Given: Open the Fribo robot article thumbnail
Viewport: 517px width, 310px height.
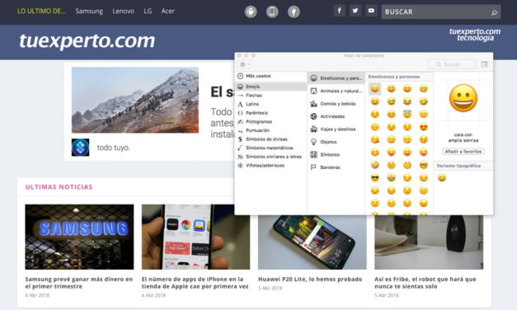Looking at the screenshot, I should pos(429,242).
